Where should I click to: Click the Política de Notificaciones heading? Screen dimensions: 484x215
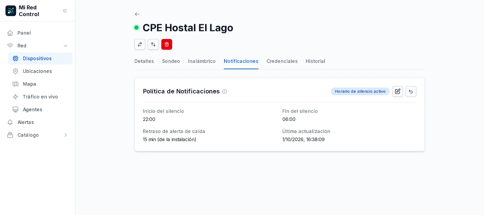click(x=181, y=91)
